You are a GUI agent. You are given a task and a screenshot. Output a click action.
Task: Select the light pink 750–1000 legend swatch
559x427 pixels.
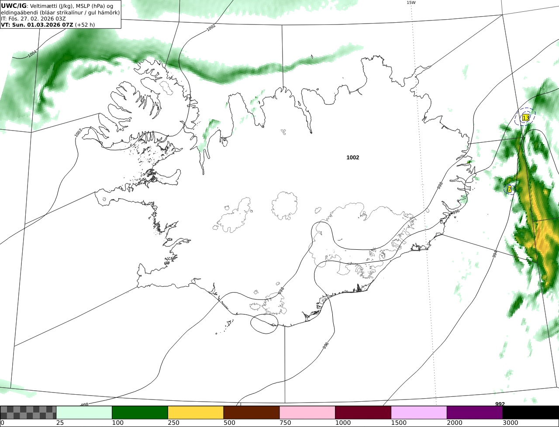tap(307, 413)
